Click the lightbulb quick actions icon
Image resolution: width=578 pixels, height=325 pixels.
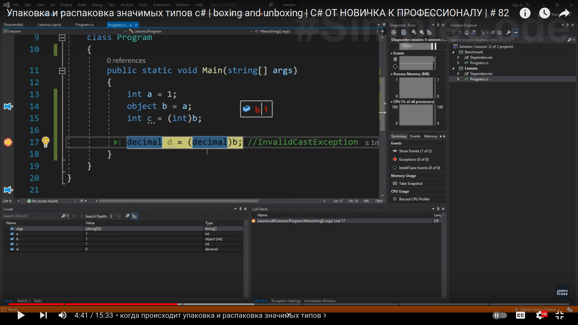pos(45,141)
